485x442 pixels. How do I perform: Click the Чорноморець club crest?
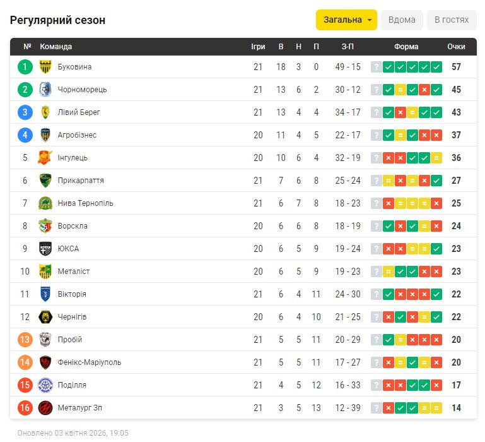(45, 90)
